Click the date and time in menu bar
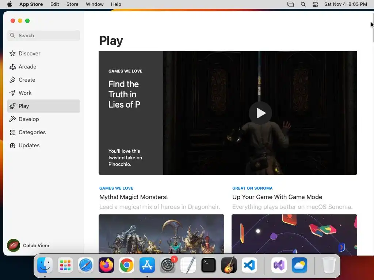Image resolution: width=374 pixels, height=280 pixels. click(346, 4)
